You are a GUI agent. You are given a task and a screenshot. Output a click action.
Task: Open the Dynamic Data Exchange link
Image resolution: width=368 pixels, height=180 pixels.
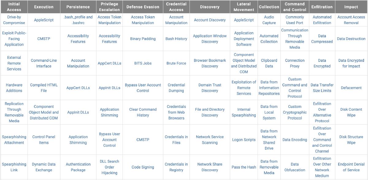point(44,167)
